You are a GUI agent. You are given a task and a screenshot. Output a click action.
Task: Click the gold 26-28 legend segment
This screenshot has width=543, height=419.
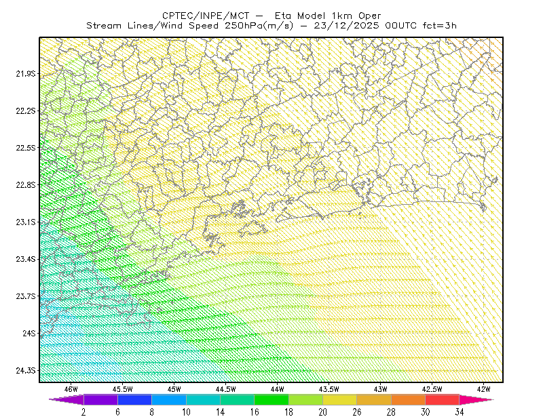(374, 399)
